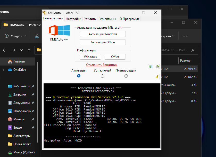Click the yellow KMS-Service v2.1.0 console line
The height and width of the screenshot is (157, 216).
tap(88, 97)
